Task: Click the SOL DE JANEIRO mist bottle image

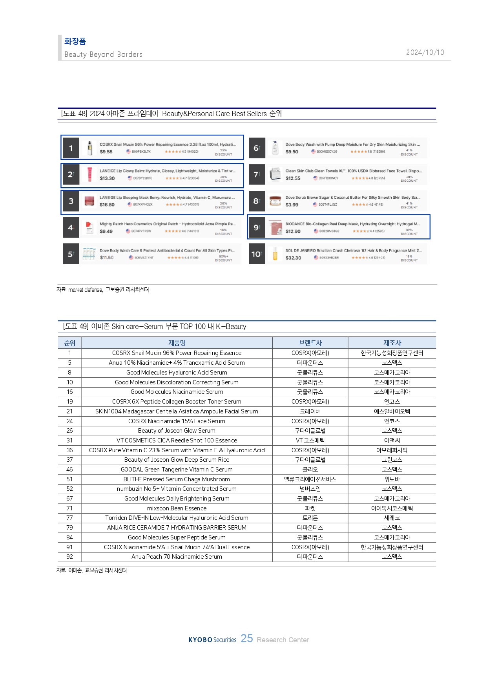Action: tap(275, 254)
